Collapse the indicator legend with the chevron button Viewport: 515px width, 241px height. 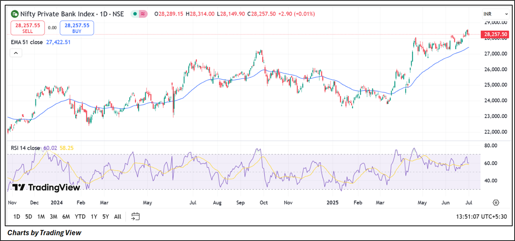tap(16, 53)
